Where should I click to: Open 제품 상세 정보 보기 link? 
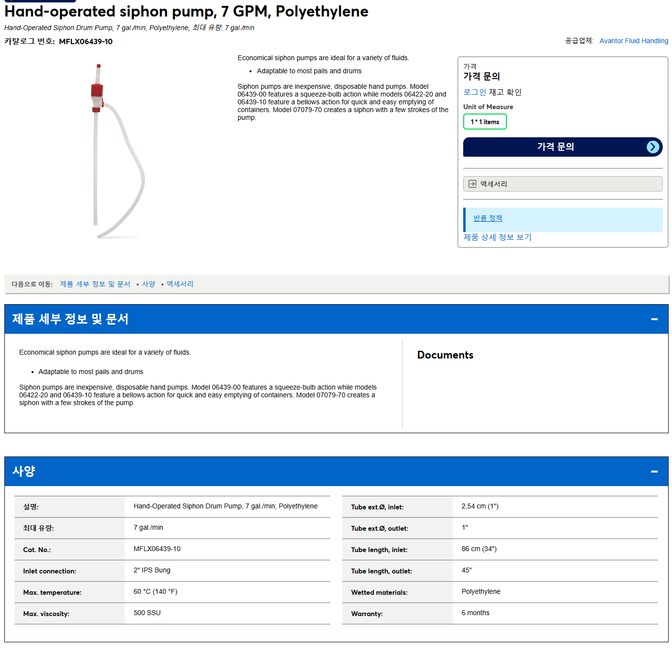(x=497, y=237)
